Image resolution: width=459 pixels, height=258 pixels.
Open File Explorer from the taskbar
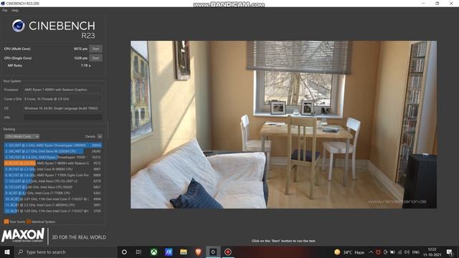(x=184, y=252)
